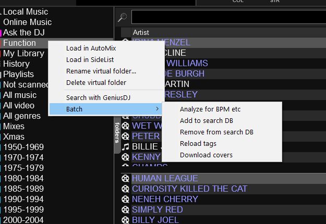Choose Remove from search DB
326x224 pixels.
216,132
